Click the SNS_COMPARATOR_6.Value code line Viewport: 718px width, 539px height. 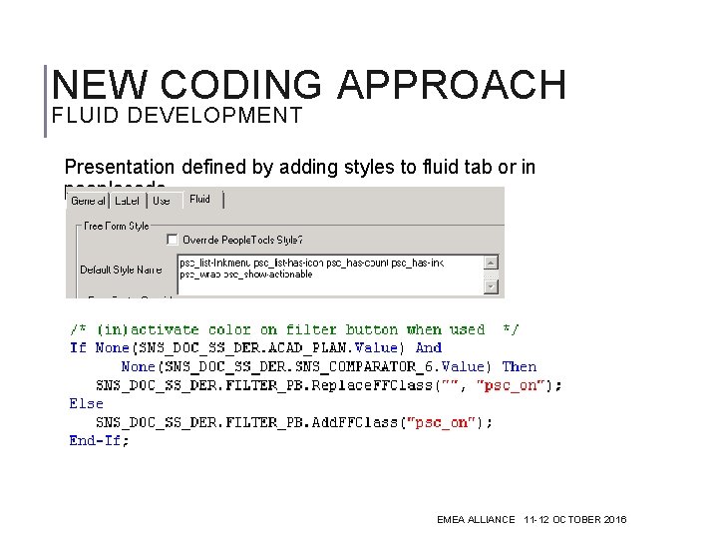(329, 366)
